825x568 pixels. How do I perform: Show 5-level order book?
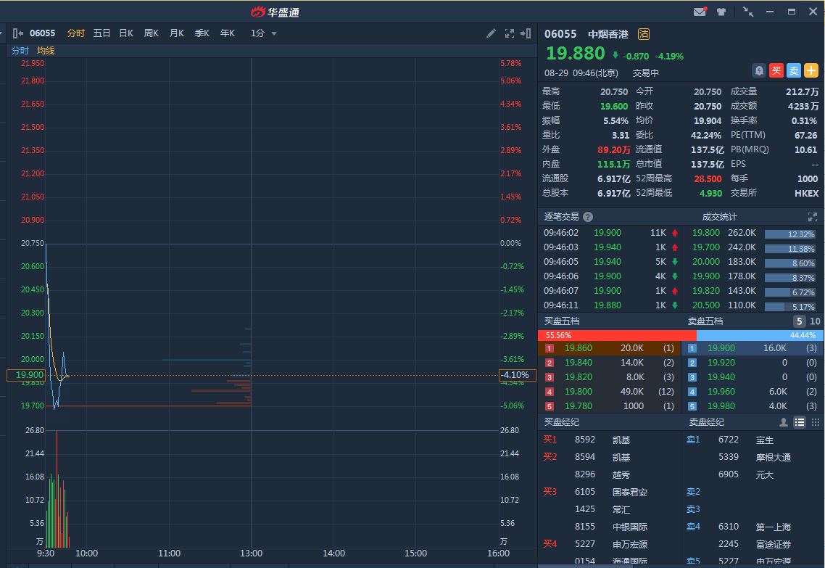coord(799,321)
